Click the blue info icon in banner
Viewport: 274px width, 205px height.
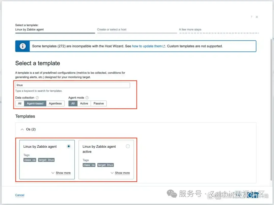pos(23,46)
